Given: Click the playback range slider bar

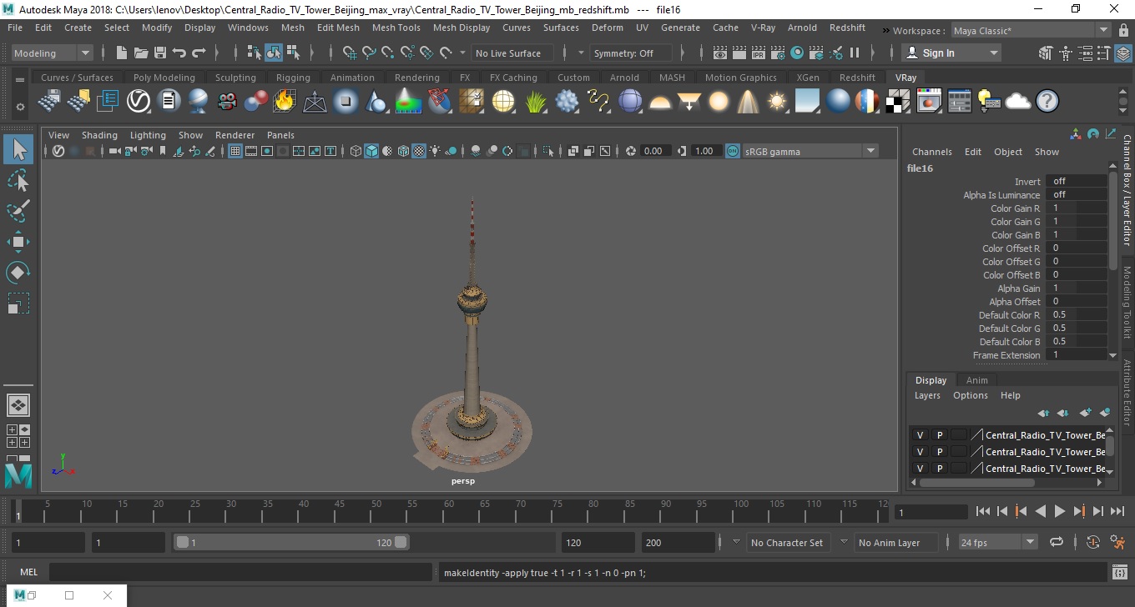Looking at the screenshot, I should [x=290, y=542].
